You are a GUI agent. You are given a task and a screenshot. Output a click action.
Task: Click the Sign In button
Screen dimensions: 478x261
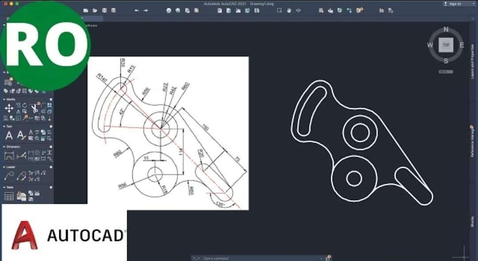451,3
